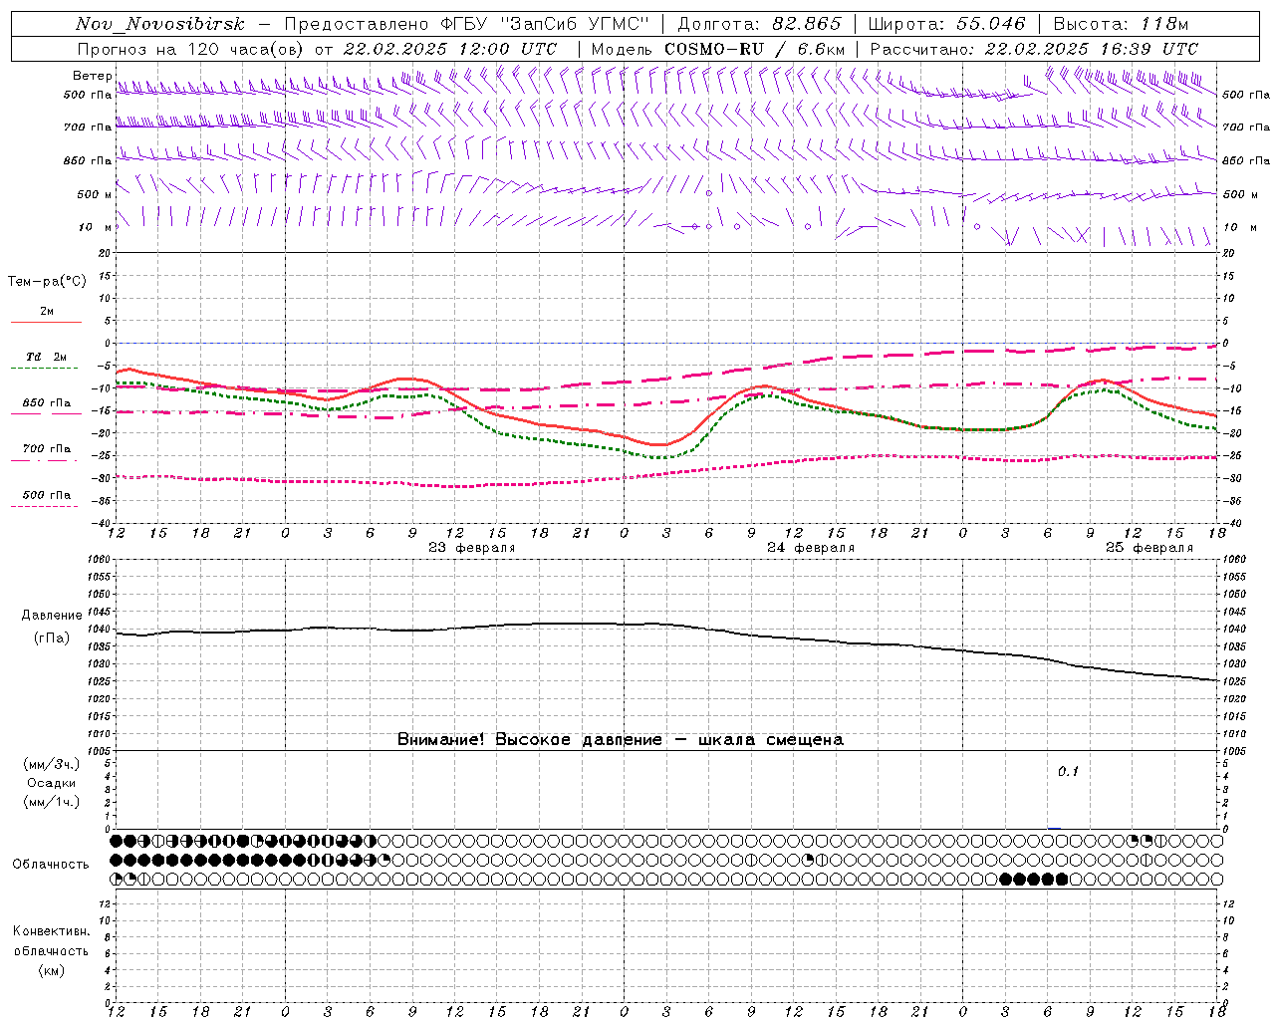This screenshot has width=1275, height=1020.
Task: Click the "Td 2м" dew point legend entry
Action: 47,357
